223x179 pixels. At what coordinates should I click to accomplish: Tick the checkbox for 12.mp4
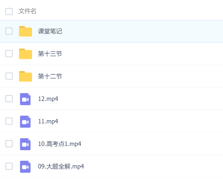9,99
